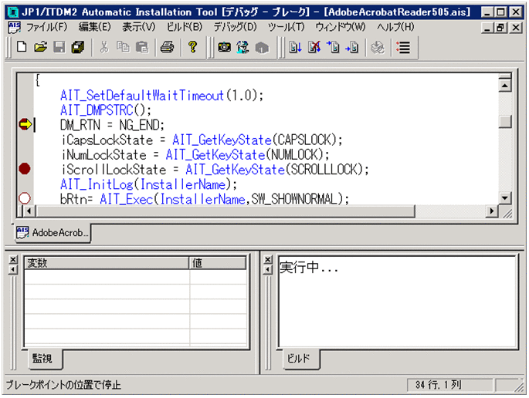Click the horizontal scroll-left arrow
The width and height of the screenshot is (529, 398).
click(x=29, y=211)
